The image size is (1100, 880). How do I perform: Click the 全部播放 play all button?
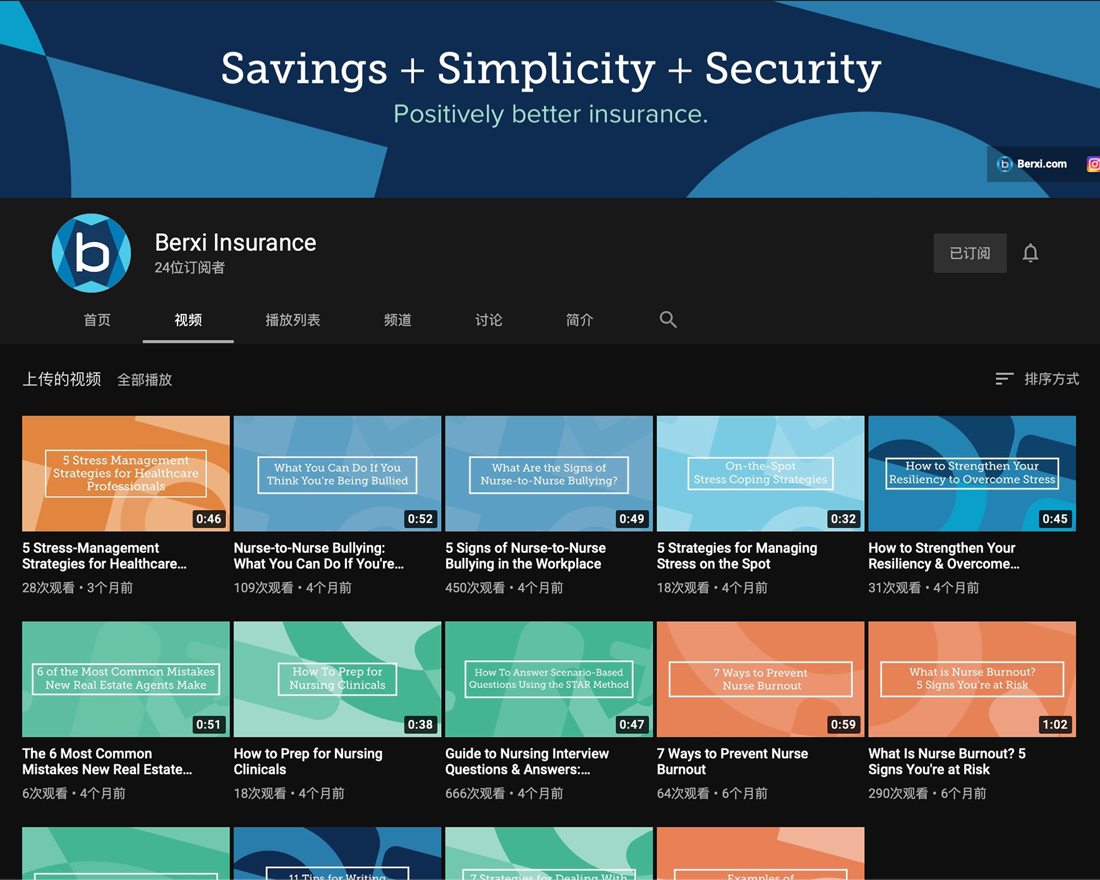(145, 380)
